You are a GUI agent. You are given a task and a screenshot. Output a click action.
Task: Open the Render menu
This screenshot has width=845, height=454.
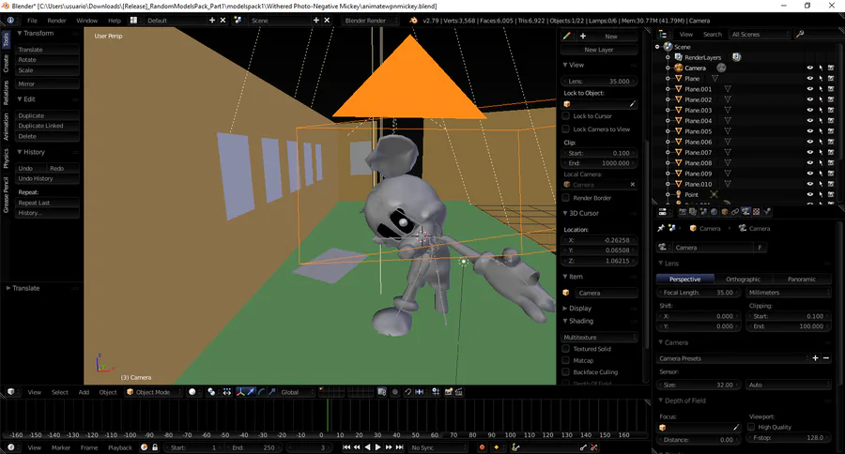click(x=56, y=21)
